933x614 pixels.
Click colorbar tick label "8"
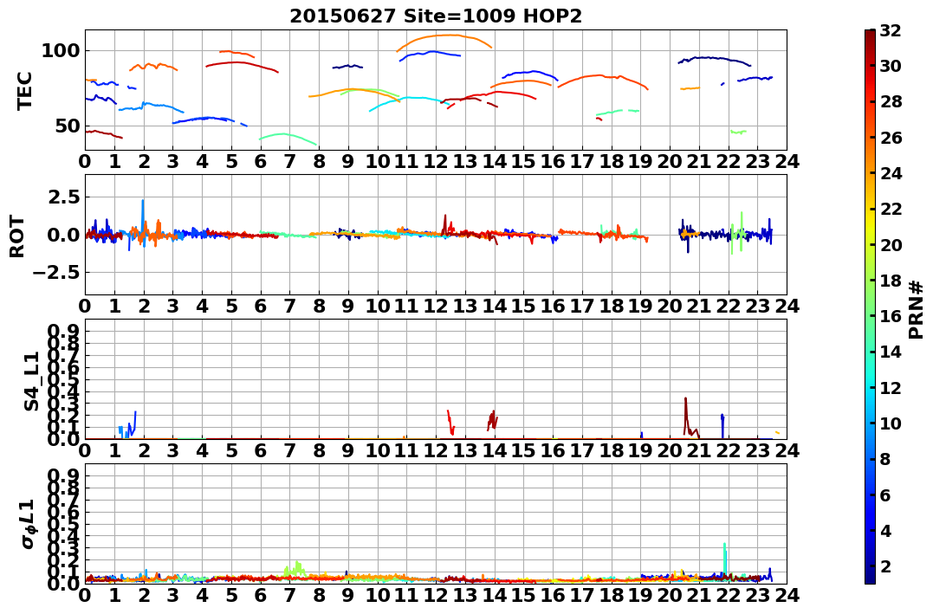[x=885, y=459]
